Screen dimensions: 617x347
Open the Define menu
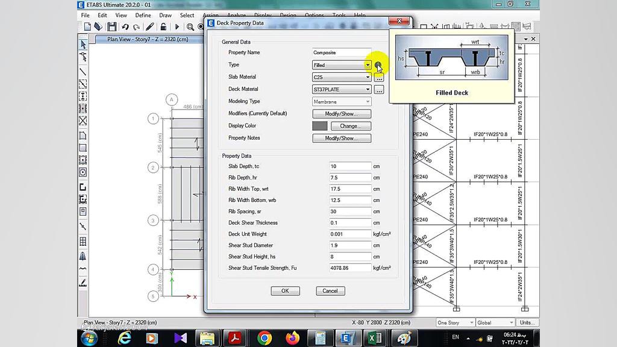143,15
